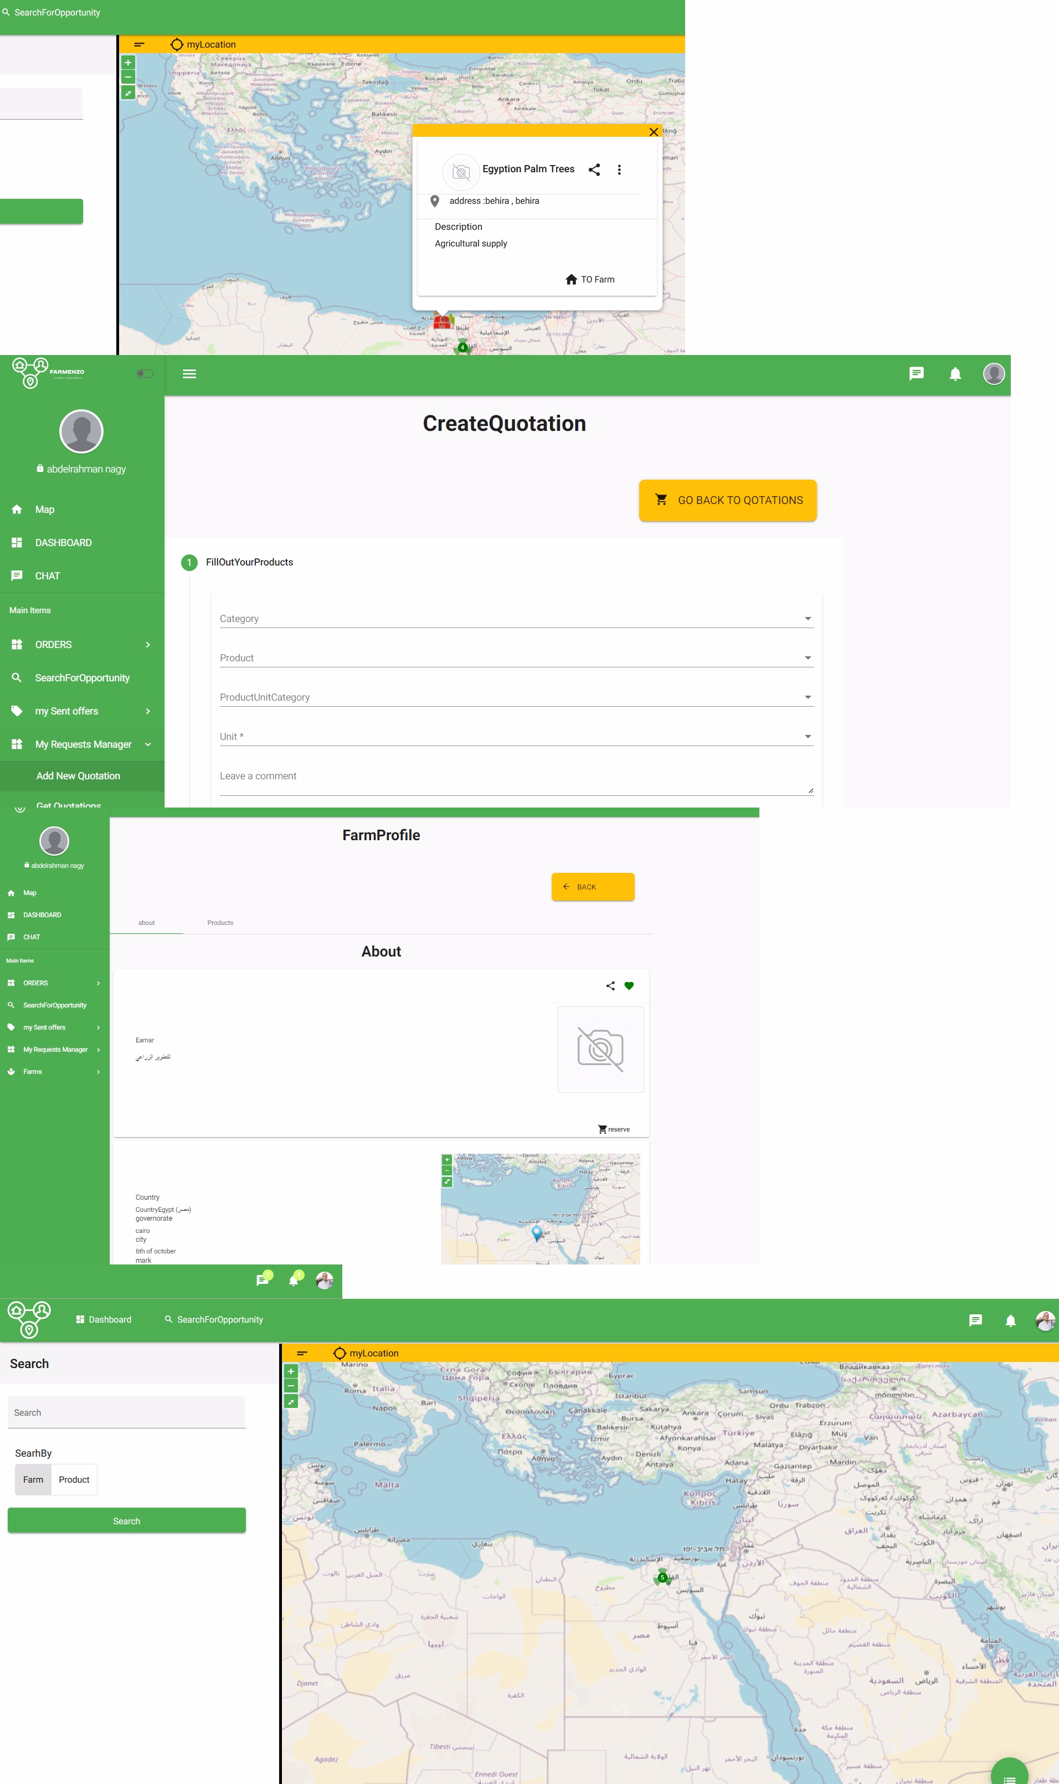Click the Search text input field
The image size is (1059, 1784).
[x=126, y=1412]
